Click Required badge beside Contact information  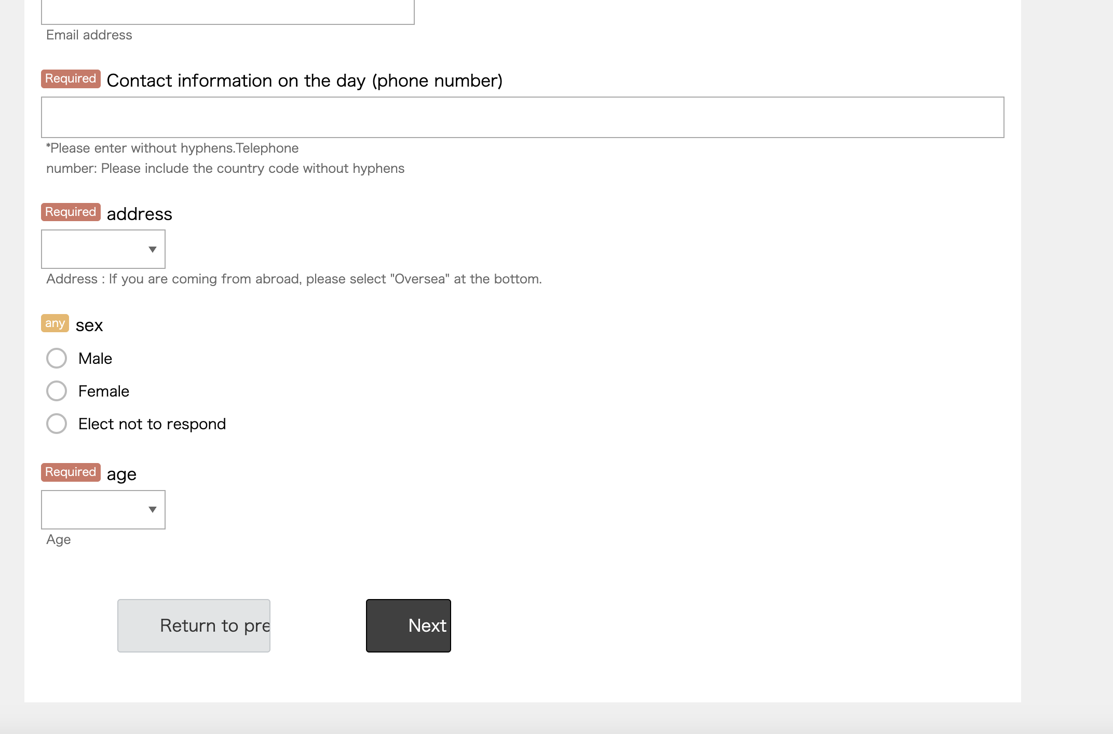tap(71, 78)
